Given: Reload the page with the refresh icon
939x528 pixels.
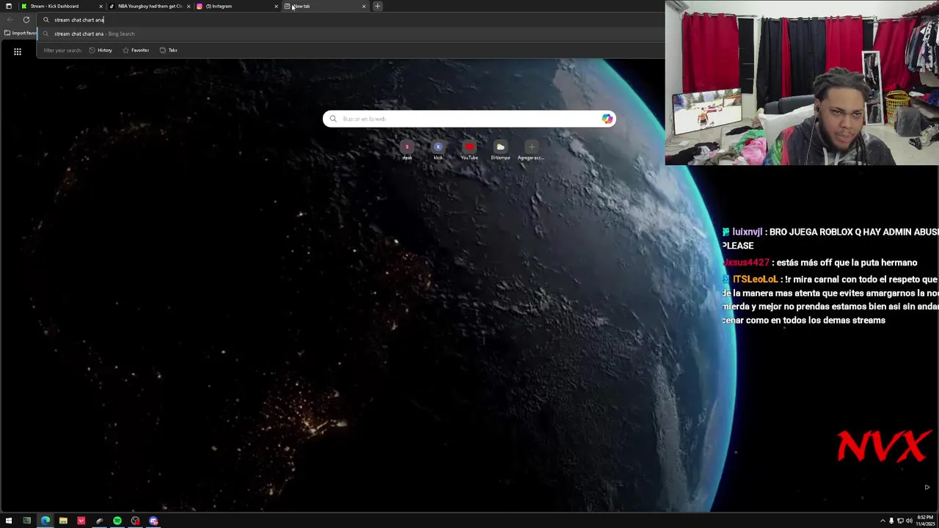Looking at the screenshot, I should tap(26, 20).
